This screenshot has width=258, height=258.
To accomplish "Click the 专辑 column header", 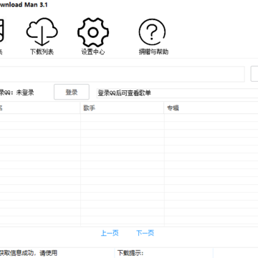I will point(211,108).
